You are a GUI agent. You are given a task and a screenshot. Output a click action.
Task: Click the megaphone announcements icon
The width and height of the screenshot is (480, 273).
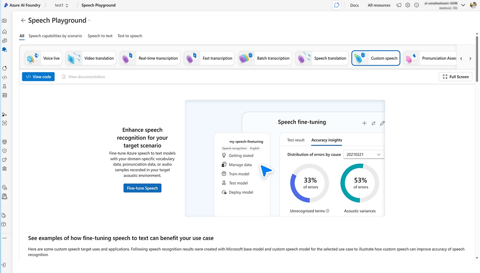399,5
